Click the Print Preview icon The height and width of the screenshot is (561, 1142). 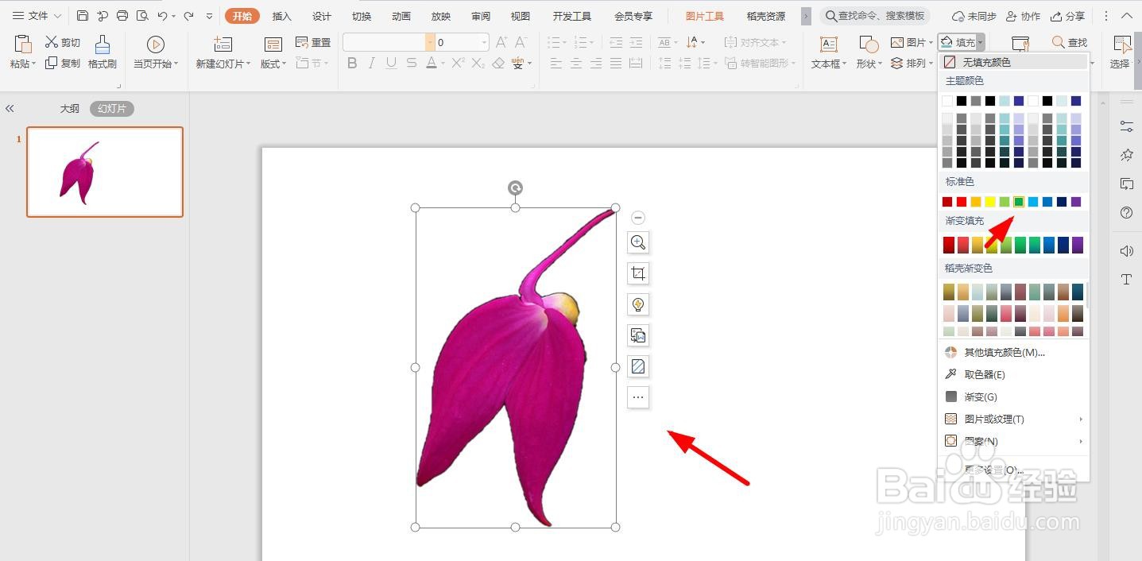tap(142, 16)
